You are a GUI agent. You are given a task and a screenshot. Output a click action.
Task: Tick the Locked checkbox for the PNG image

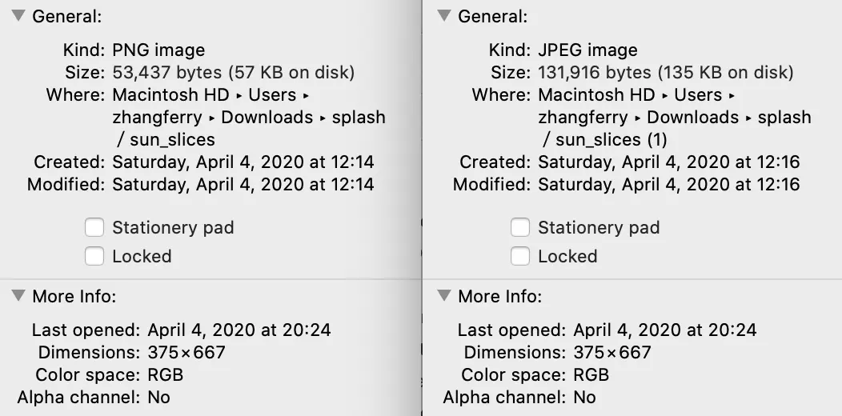coord(94,257)
